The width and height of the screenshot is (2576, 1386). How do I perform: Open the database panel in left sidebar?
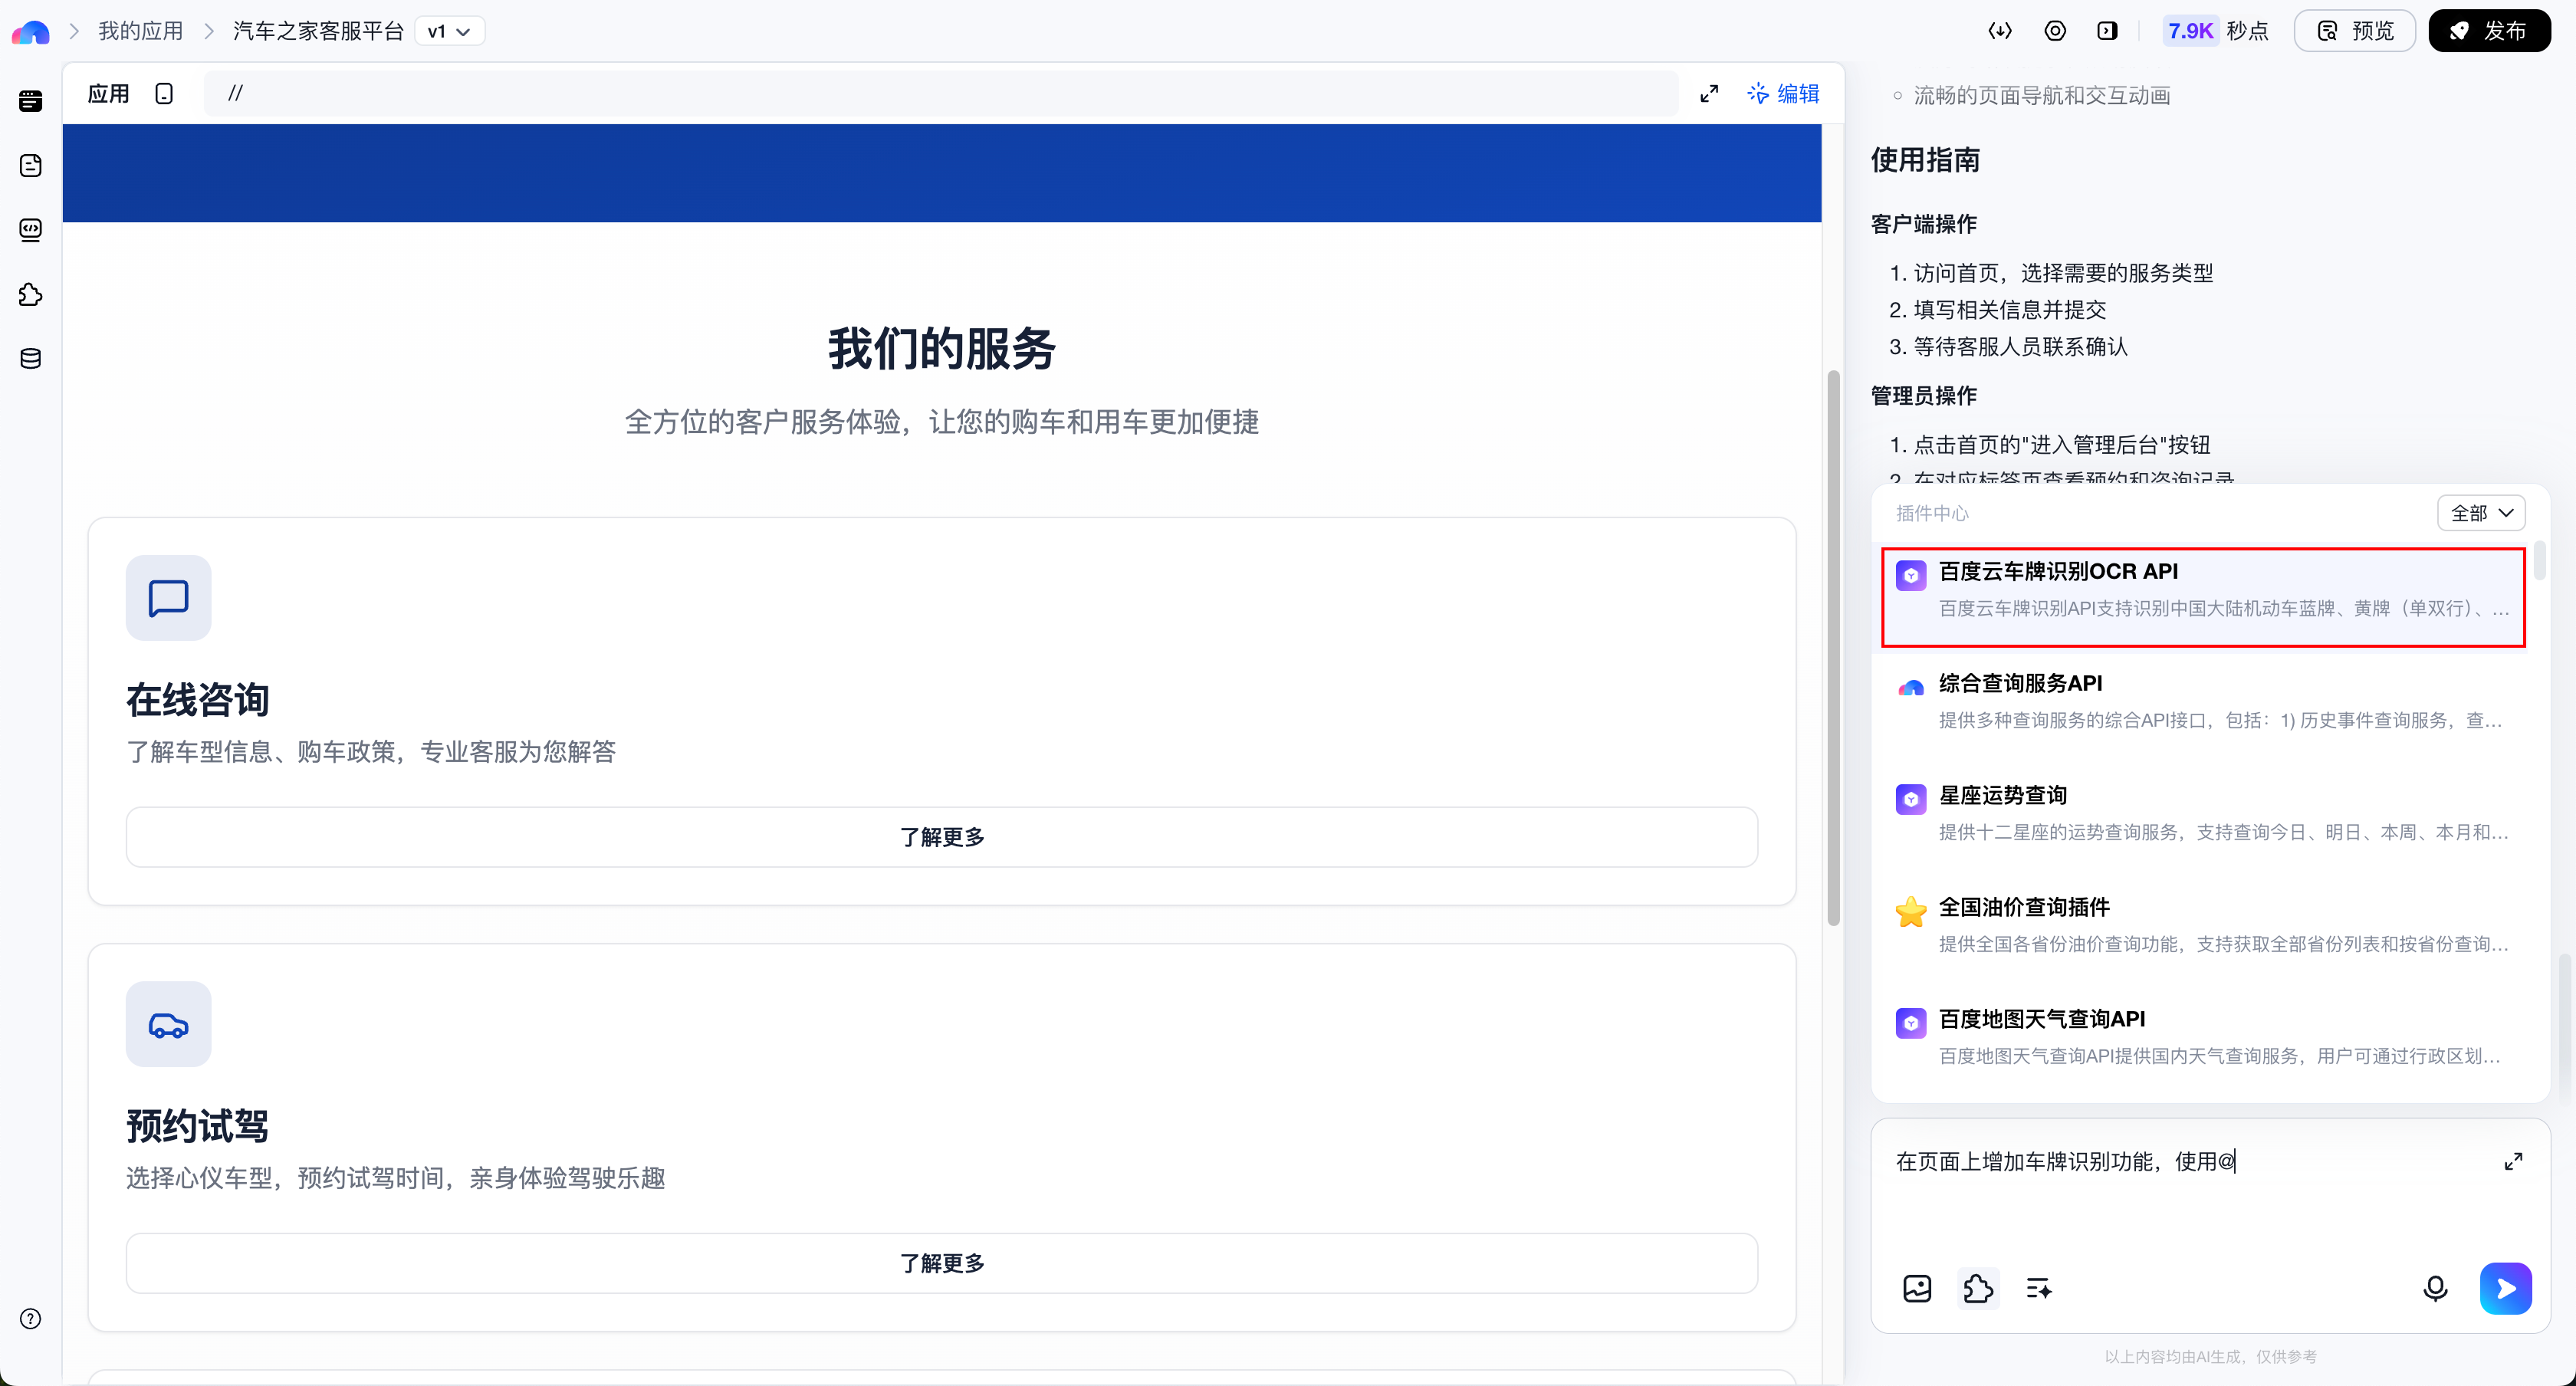click(x=30, y=357)
